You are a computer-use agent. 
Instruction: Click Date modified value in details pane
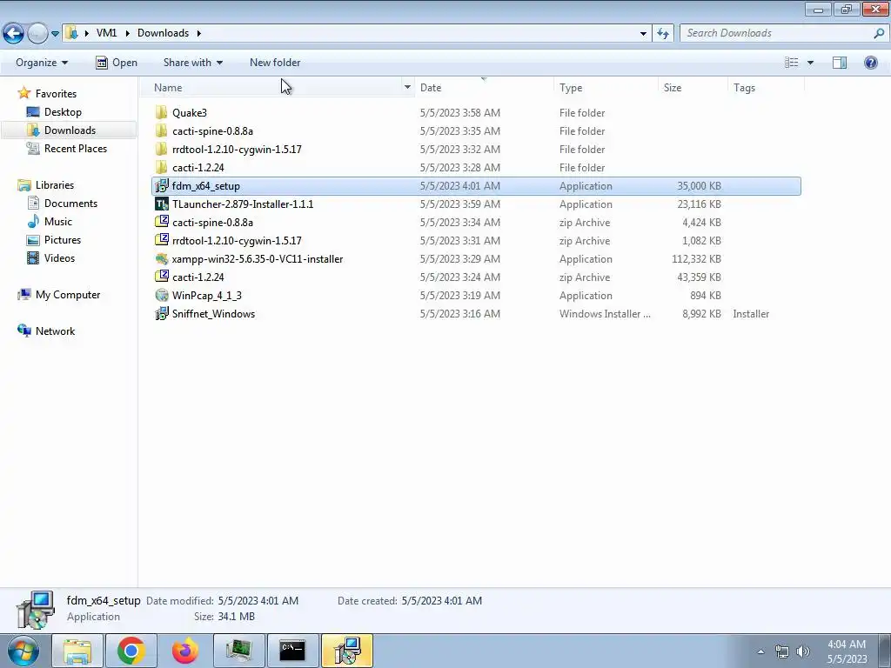coord(258,601)
